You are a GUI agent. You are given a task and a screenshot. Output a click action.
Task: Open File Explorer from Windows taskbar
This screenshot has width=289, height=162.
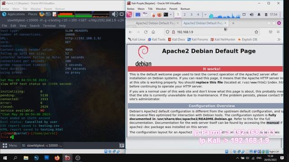coord(26,158)
